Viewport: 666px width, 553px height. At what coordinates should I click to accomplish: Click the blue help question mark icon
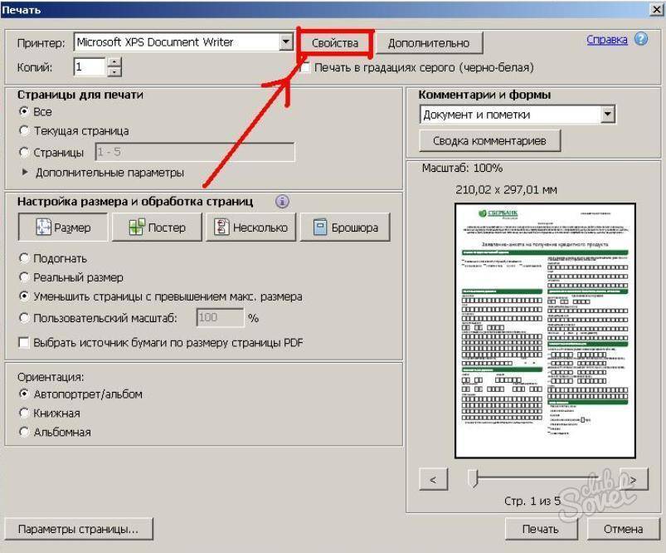pos(641,40)
